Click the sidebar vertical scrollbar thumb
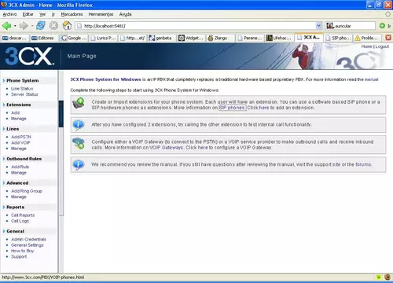 point(61,114)
